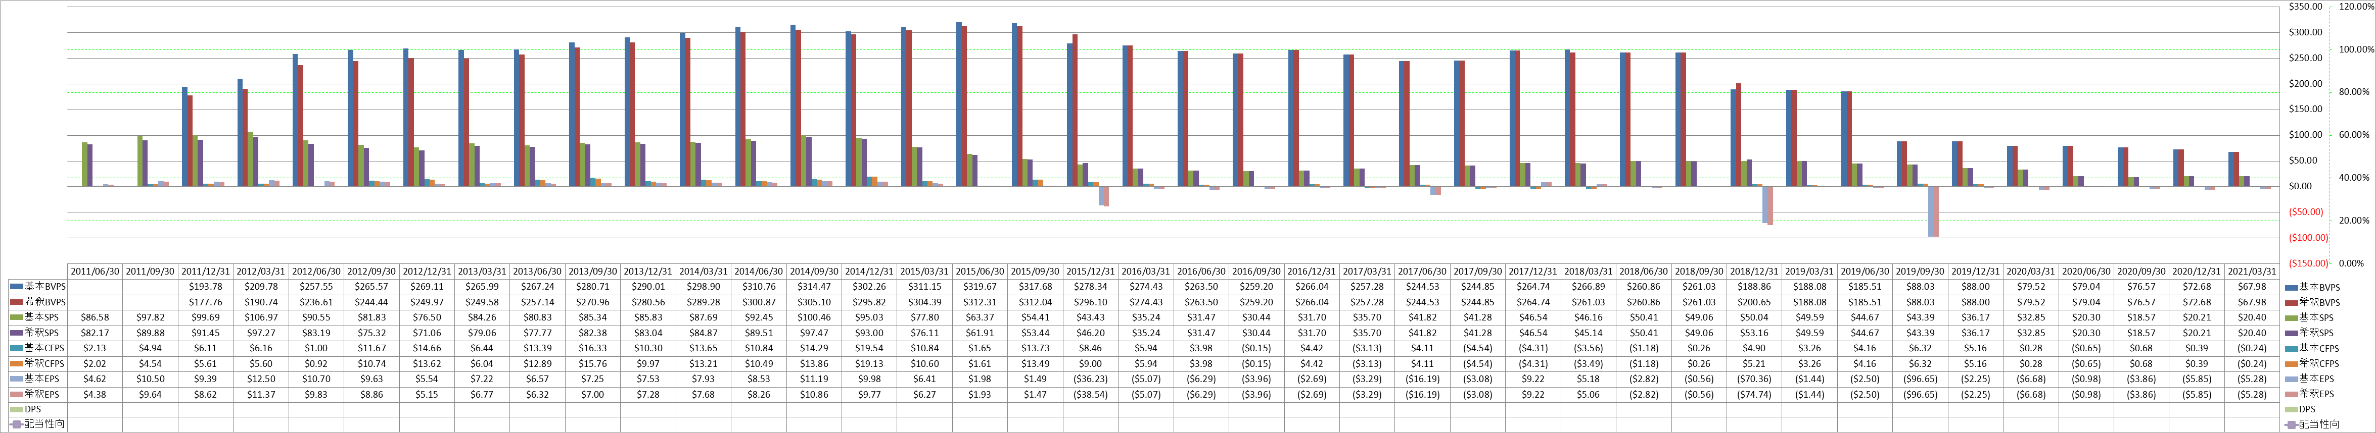Select 希釈SPS row label in data table
Image resolution: width=2376 pixels, height=433 pixels.
click(x=35, y=333)
